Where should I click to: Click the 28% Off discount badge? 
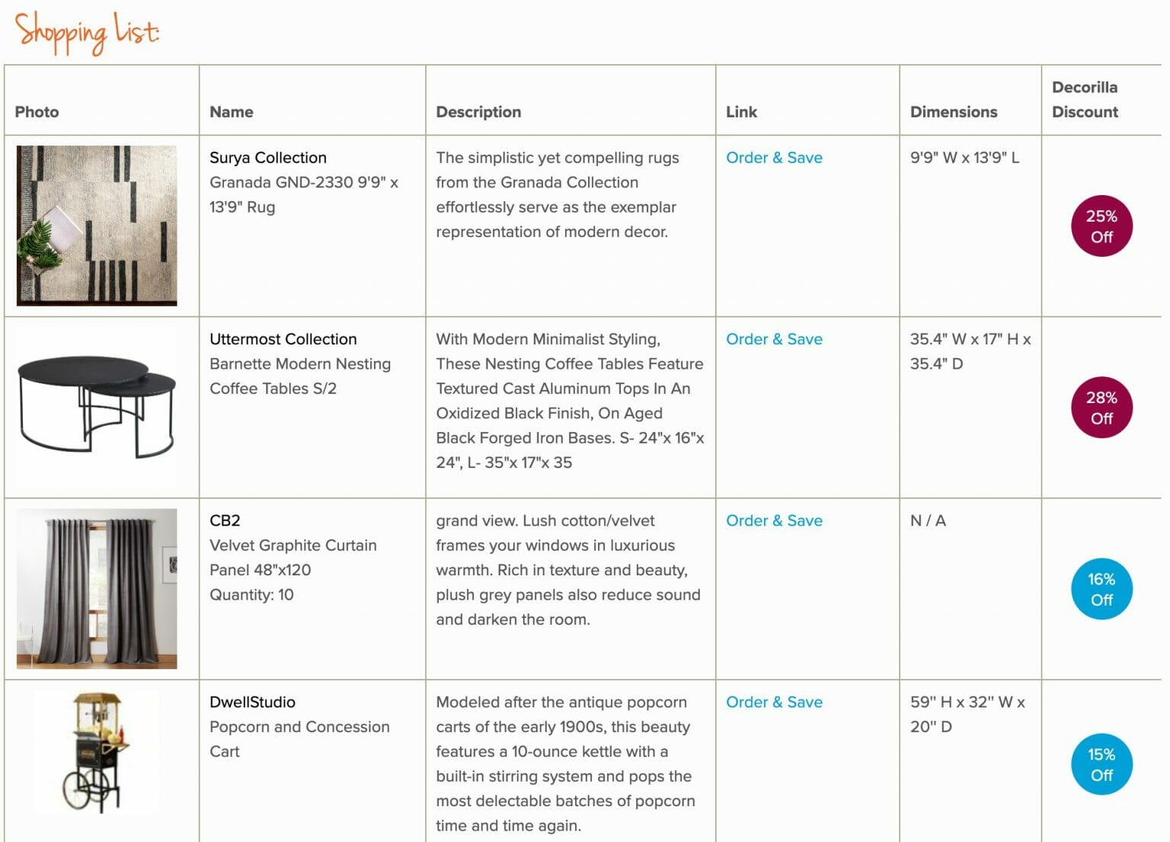click(1101, 408)
